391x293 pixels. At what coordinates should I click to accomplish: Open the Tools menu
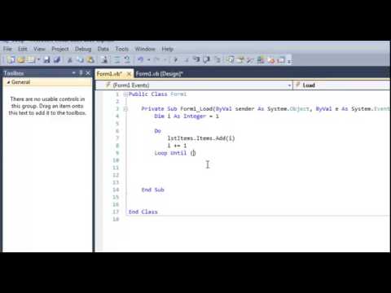click(122, 49)
